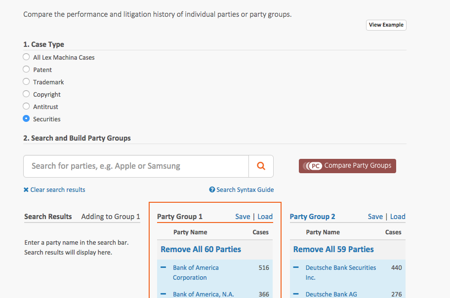Click the 276 cases count
Screen dimensions: 450x298
[396, 294]
